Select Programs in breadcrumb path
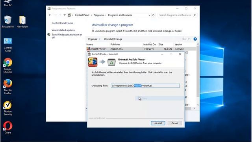Screen dimensions: 252x142 (x=98, y=15)
